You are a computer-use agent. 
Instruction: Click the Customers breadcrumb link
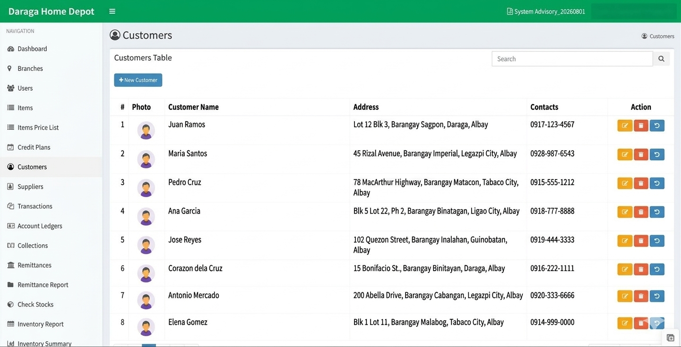[658, 36]
